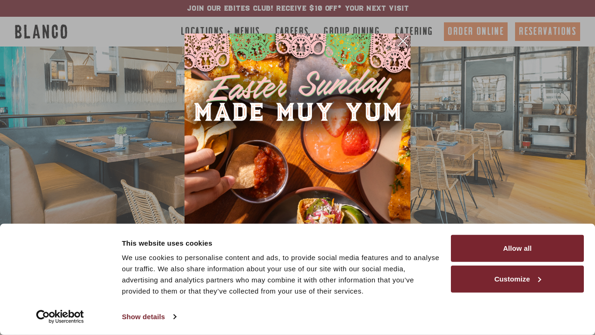595x335 pixels.
Task: Open Locations + Menus navigation item
Action: click(220, 31)
